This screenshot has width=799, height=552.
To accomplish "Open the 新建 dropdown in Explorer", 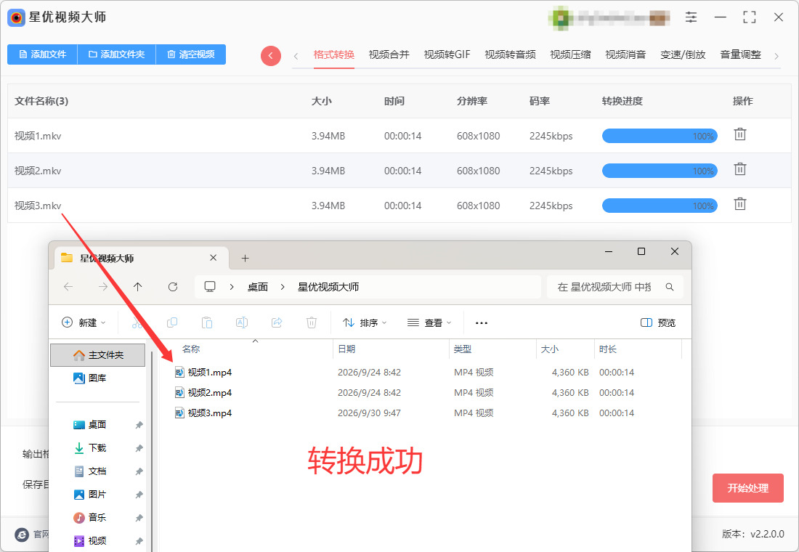I will click(x=84, y=322).
